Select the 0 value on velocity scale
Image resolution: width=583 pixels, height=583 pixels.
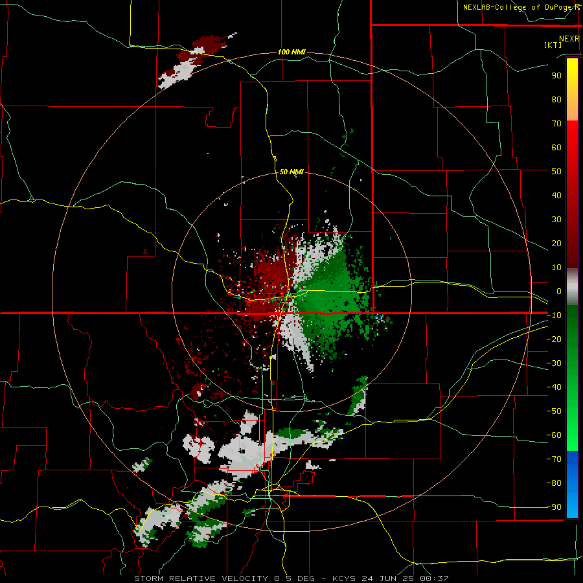(559, 291)
